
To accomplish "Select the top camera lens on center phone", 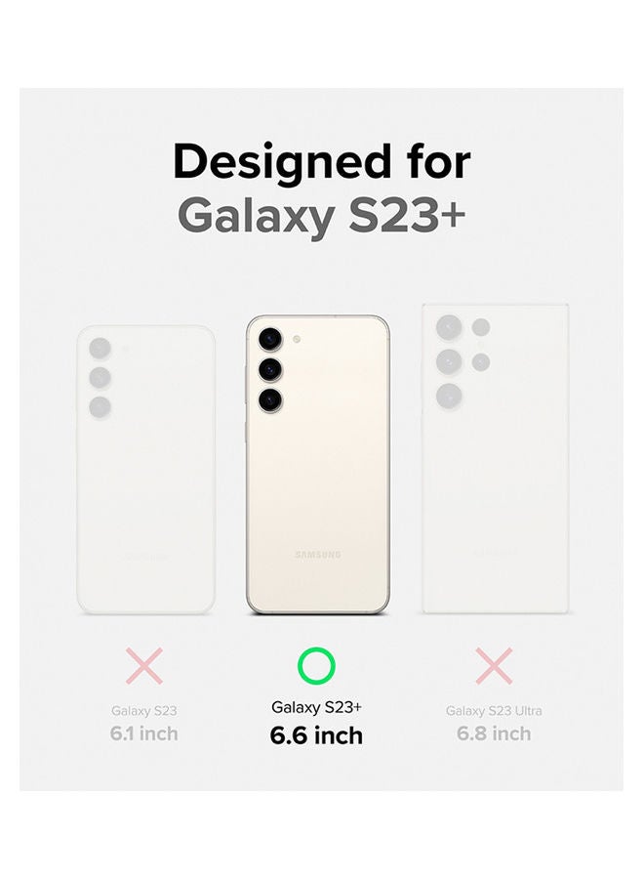I will [268, 339].
